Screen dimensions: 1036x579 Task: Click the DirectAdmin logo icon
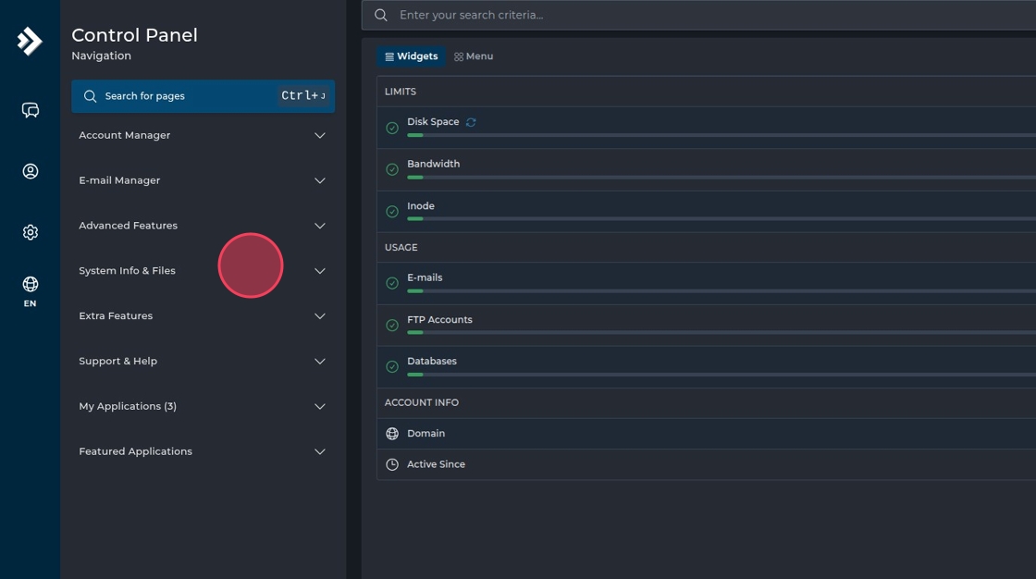pyautogui.click(x=30, y=41)
